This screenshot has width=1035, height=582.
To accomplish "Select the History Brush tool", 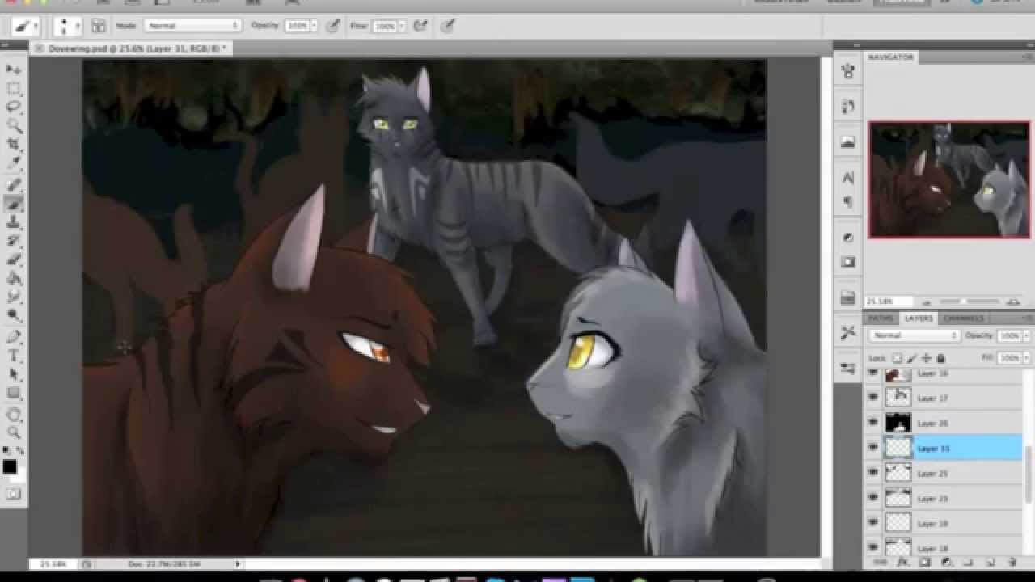I will tap(14, 241).
